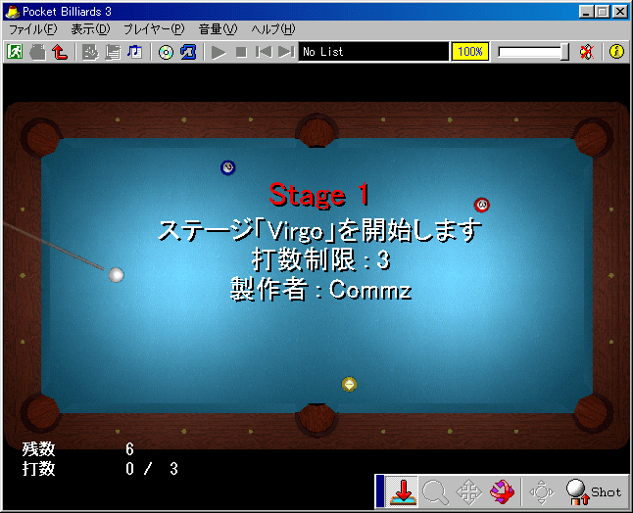
Task: Maximize the Pocket Billiards 3 window
Action: coord(602,12)
